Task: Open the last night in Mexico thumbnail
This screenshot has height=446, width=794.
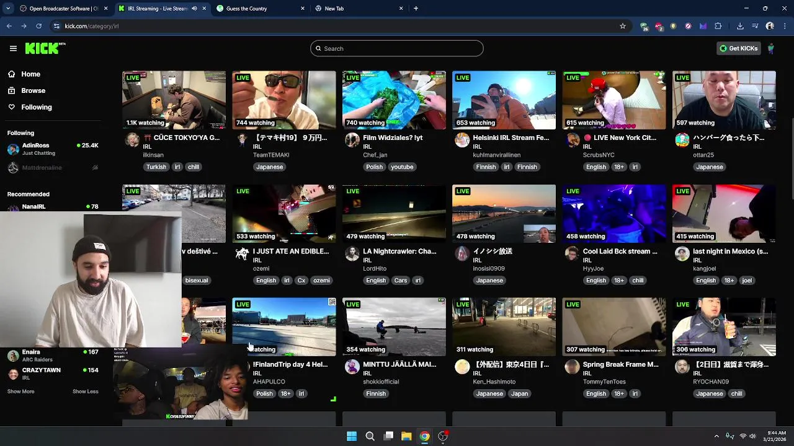Action: pos(724,213)
